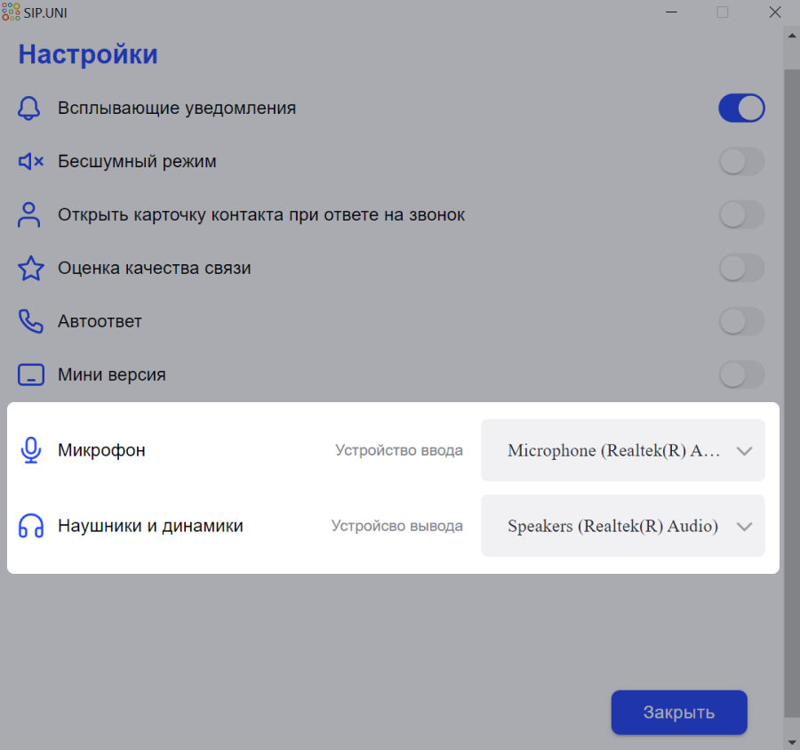Screen dimensions: 800x750
Task: Enable the Бесшумный режим toggle
Action: (741, 161)
